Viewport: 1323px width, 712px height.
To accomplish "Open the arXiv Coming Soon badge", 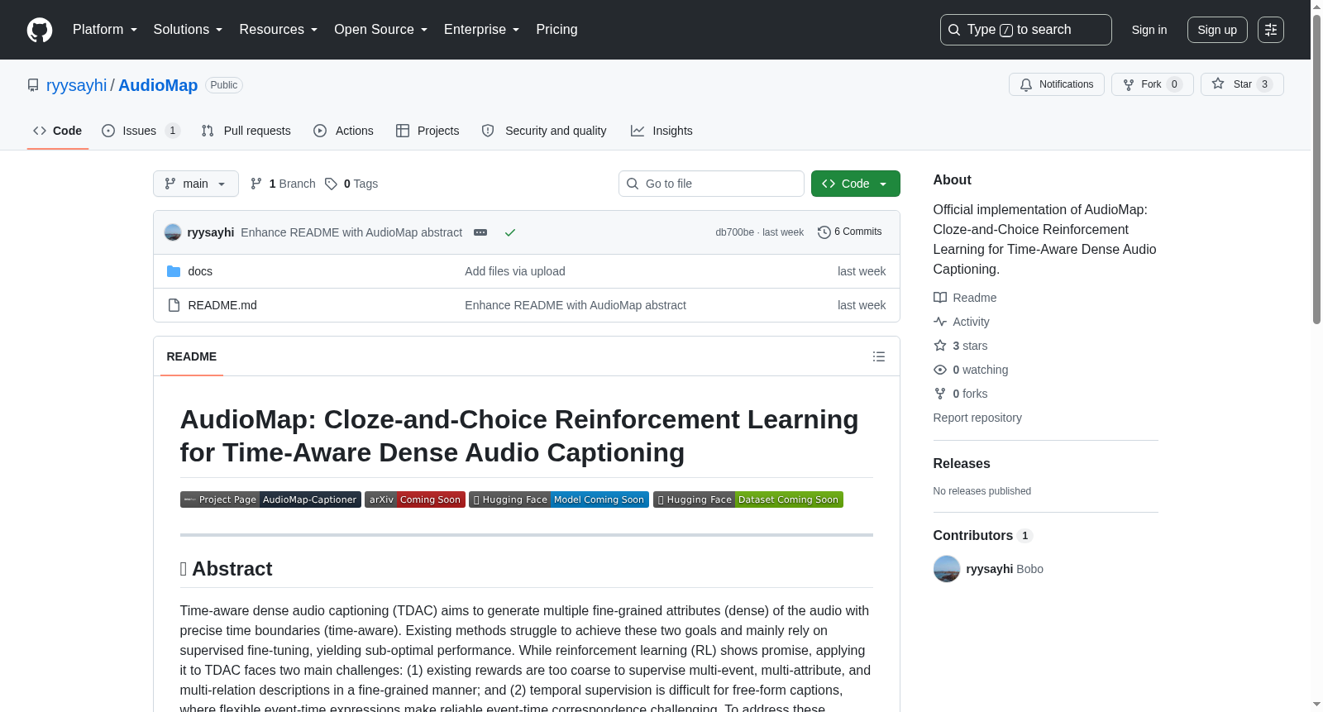I will coord(415,499).
